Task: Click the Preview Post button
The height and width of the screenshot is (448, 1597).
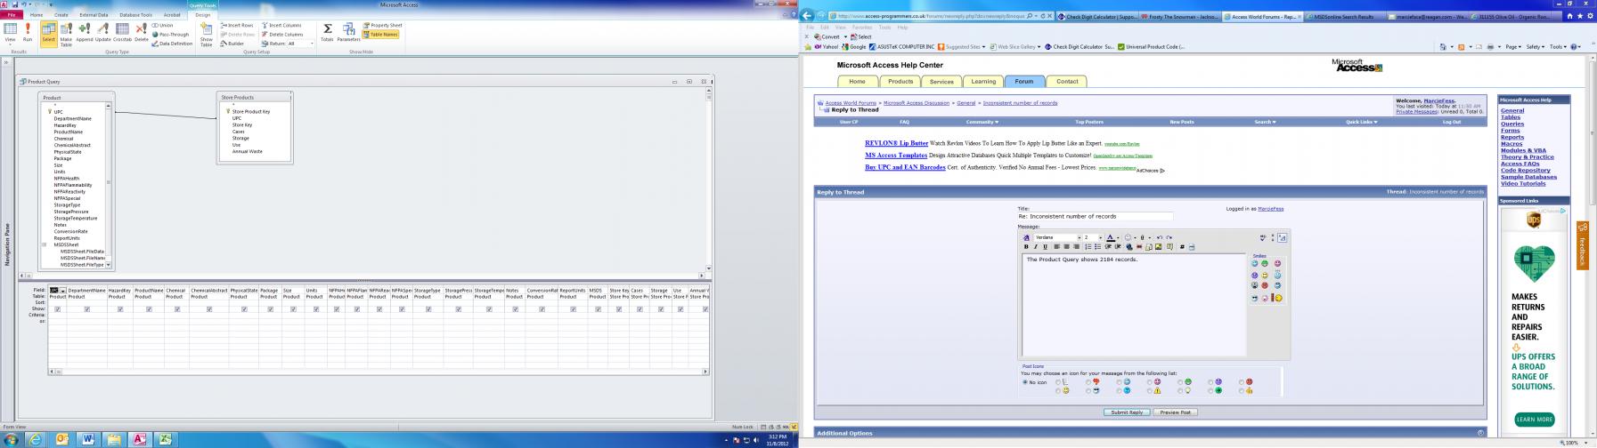Action: point(1176,412)
